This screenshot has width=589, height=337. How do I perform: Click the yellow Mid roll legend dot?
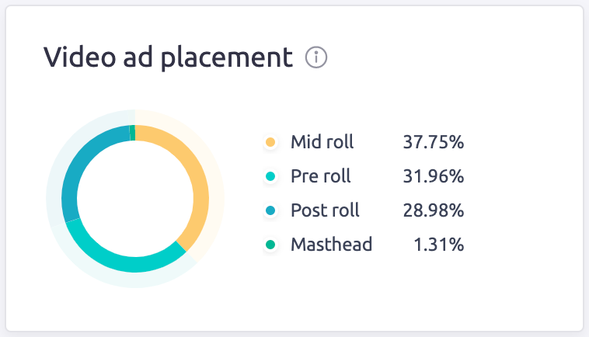pyautogui.click(x=270, y=142)
